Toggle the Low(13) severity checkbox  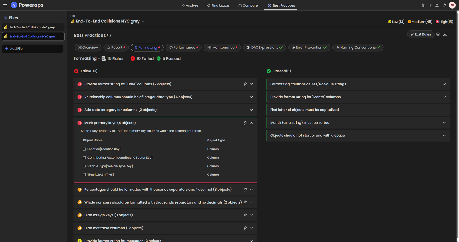click(390, 22)
